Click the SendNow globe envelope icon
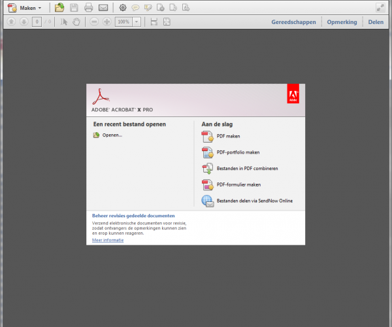 208,201
